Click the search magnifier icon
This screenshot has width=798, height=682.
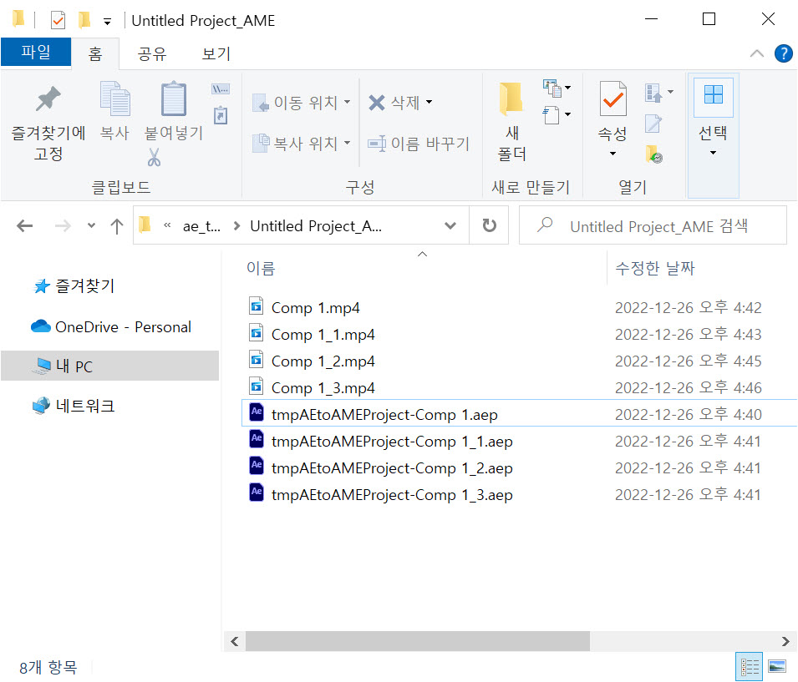(x=545, y=225)
